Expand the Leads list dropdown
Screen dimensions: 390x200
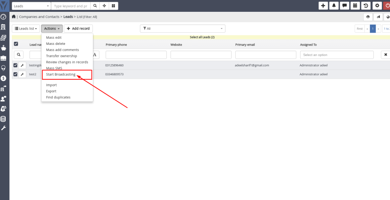pos(26,29)
